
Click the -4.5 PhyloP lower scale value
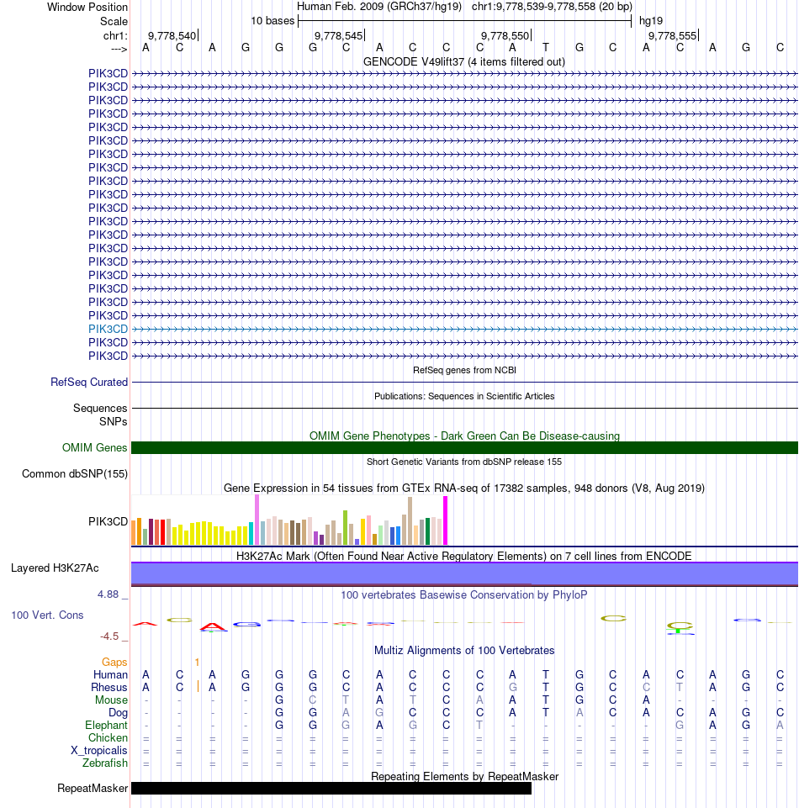pos(109,636)
